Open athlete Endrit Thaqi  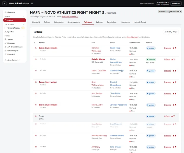[x=115, y=48]
